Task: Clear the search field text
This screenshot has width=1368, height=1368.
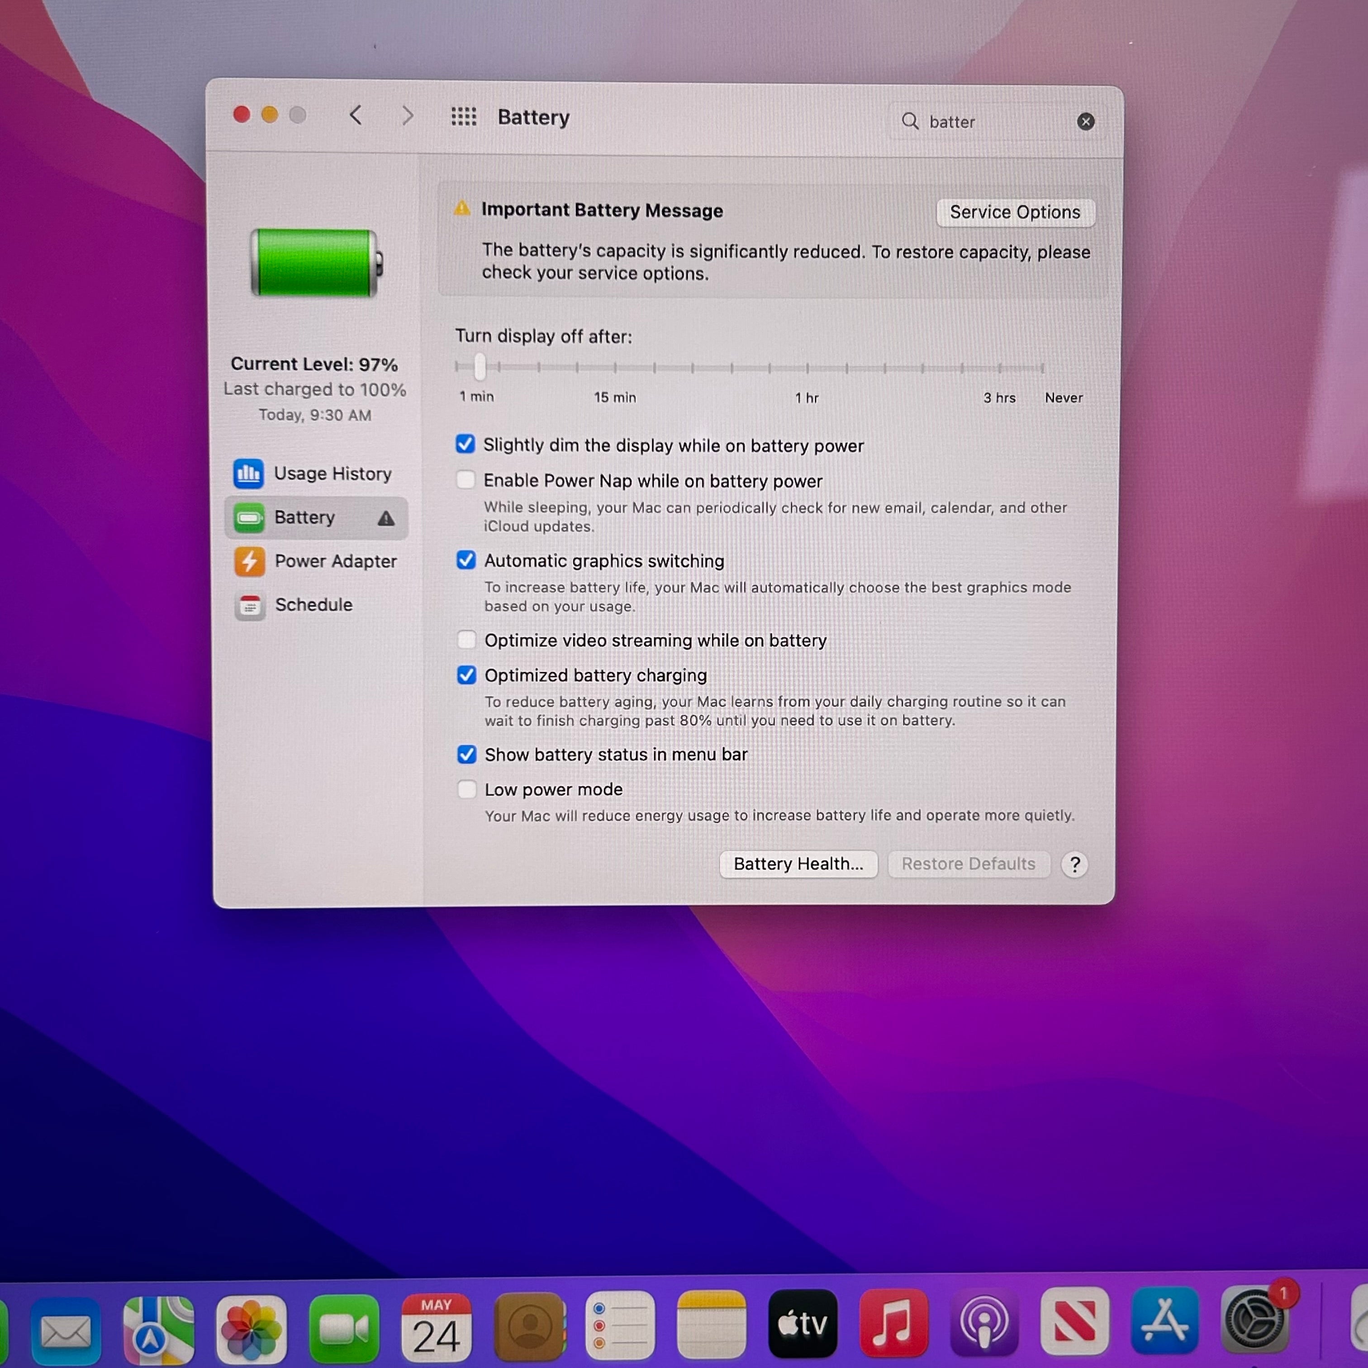Action: 1085,122
